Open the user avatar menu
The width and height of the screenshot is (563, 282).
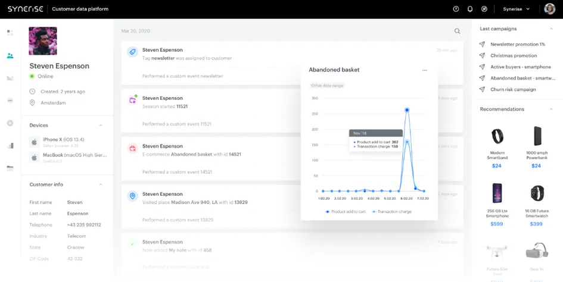[x=550, y=9]
